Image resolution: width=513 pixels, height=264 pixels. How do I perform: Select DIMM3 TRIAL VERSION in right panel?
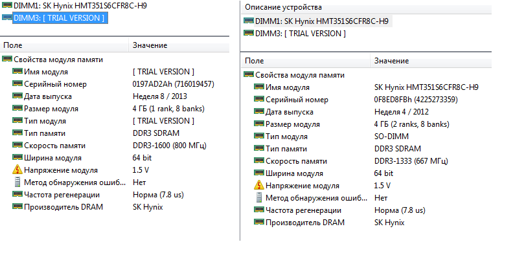click(301, 34)
